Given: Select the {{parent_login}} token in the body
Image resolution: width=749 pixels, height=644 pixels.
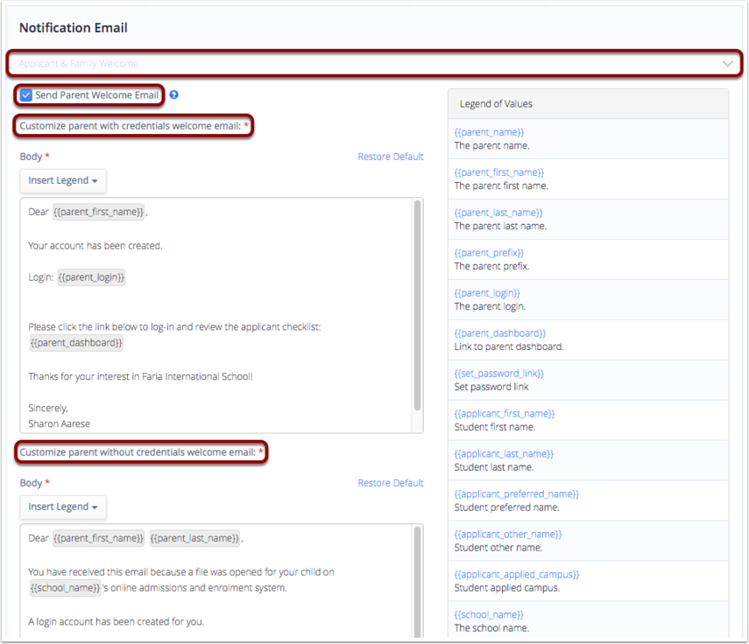Looking at the screenshot, I should pos(91,277).
